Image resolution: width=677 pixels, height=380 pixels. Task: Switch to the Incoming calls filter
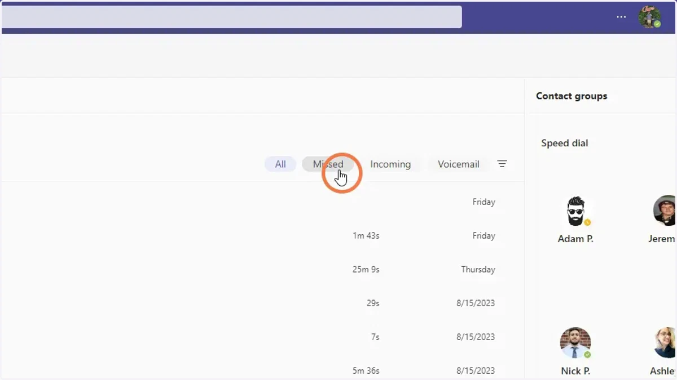coord(390,164)
